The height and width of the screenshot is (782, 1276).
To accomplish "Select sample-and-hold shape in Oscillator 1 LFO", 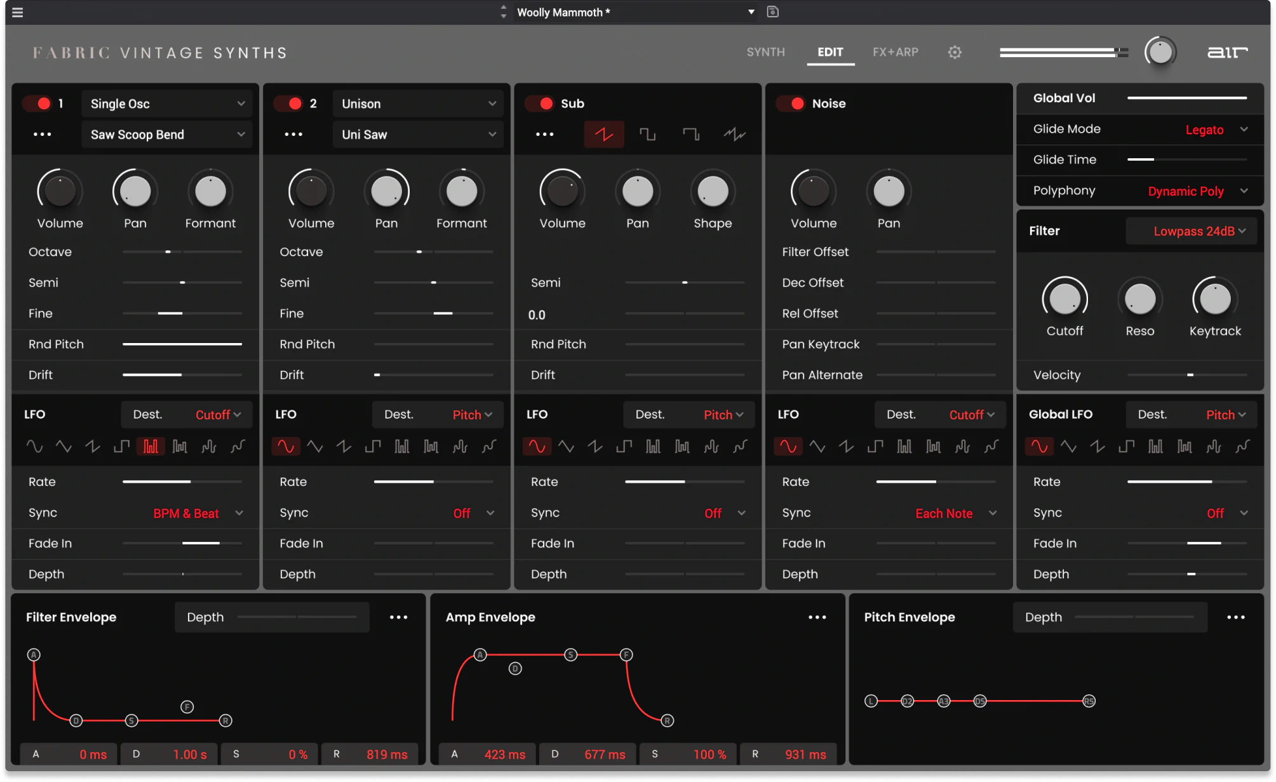I will [151, 447].
